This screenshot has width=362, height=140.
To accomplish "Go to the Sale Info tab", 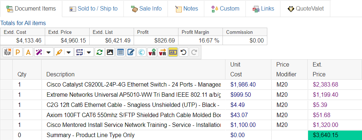I will tap(146, 9).
